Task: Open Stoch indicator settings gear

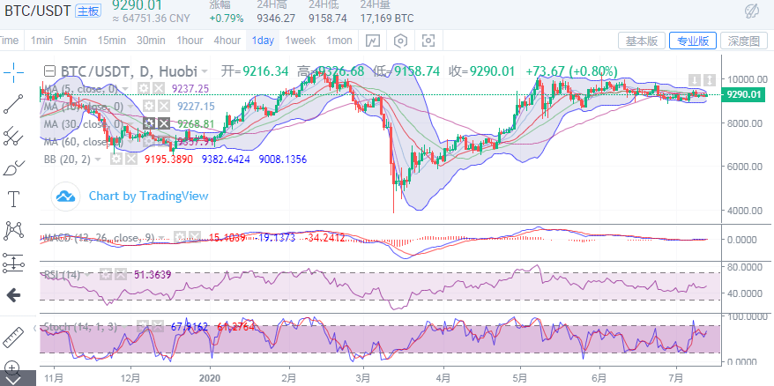Action: (143, 326)
